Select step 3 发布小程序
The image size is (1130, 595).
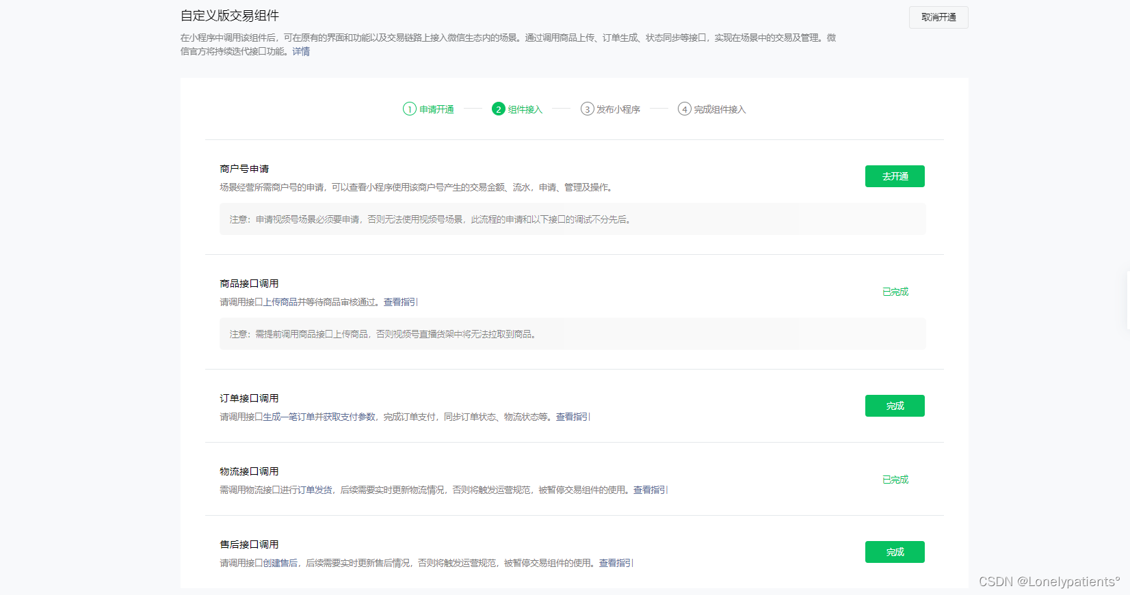(x=610, y=109)
